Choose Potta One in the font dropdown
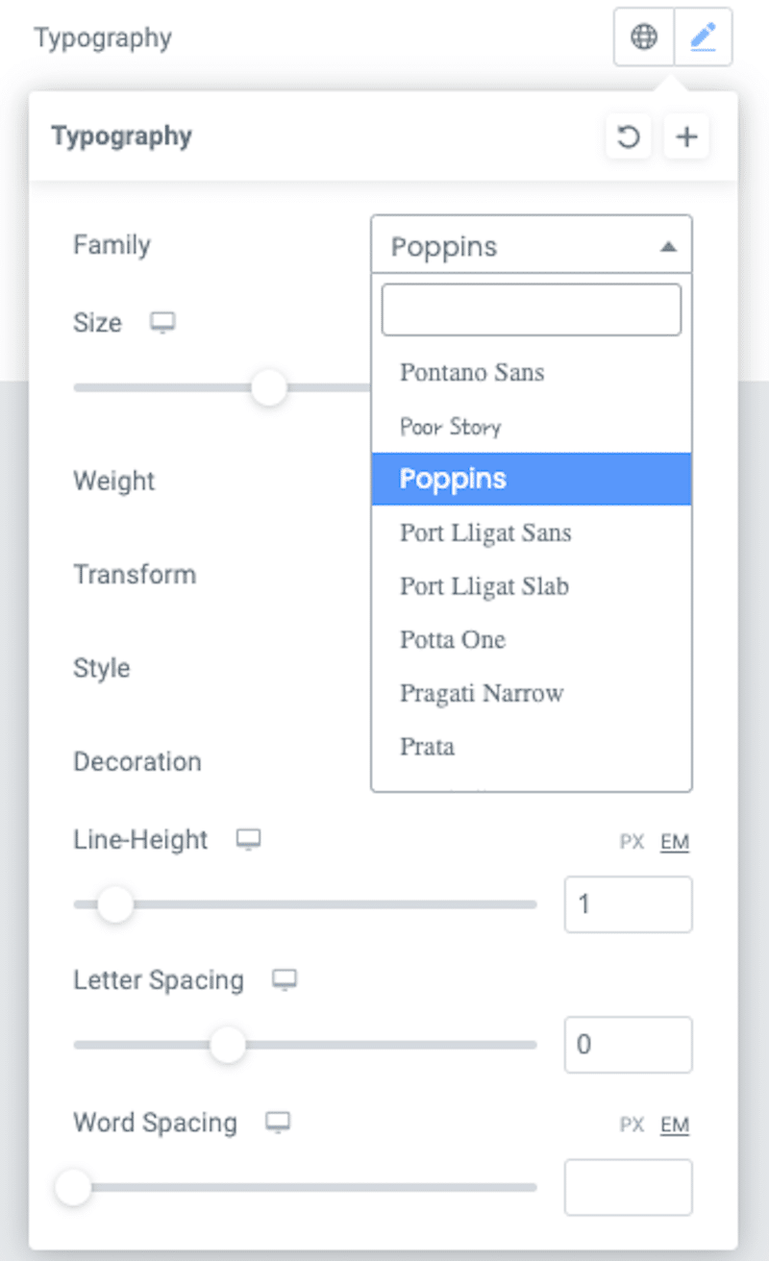Screen dimensions: 769x1261 [x=452, y=639]
